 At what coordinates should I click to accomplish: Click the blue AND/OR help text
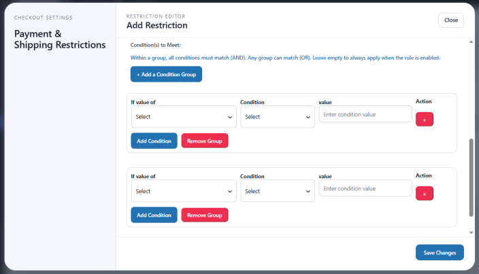point(285,58)
